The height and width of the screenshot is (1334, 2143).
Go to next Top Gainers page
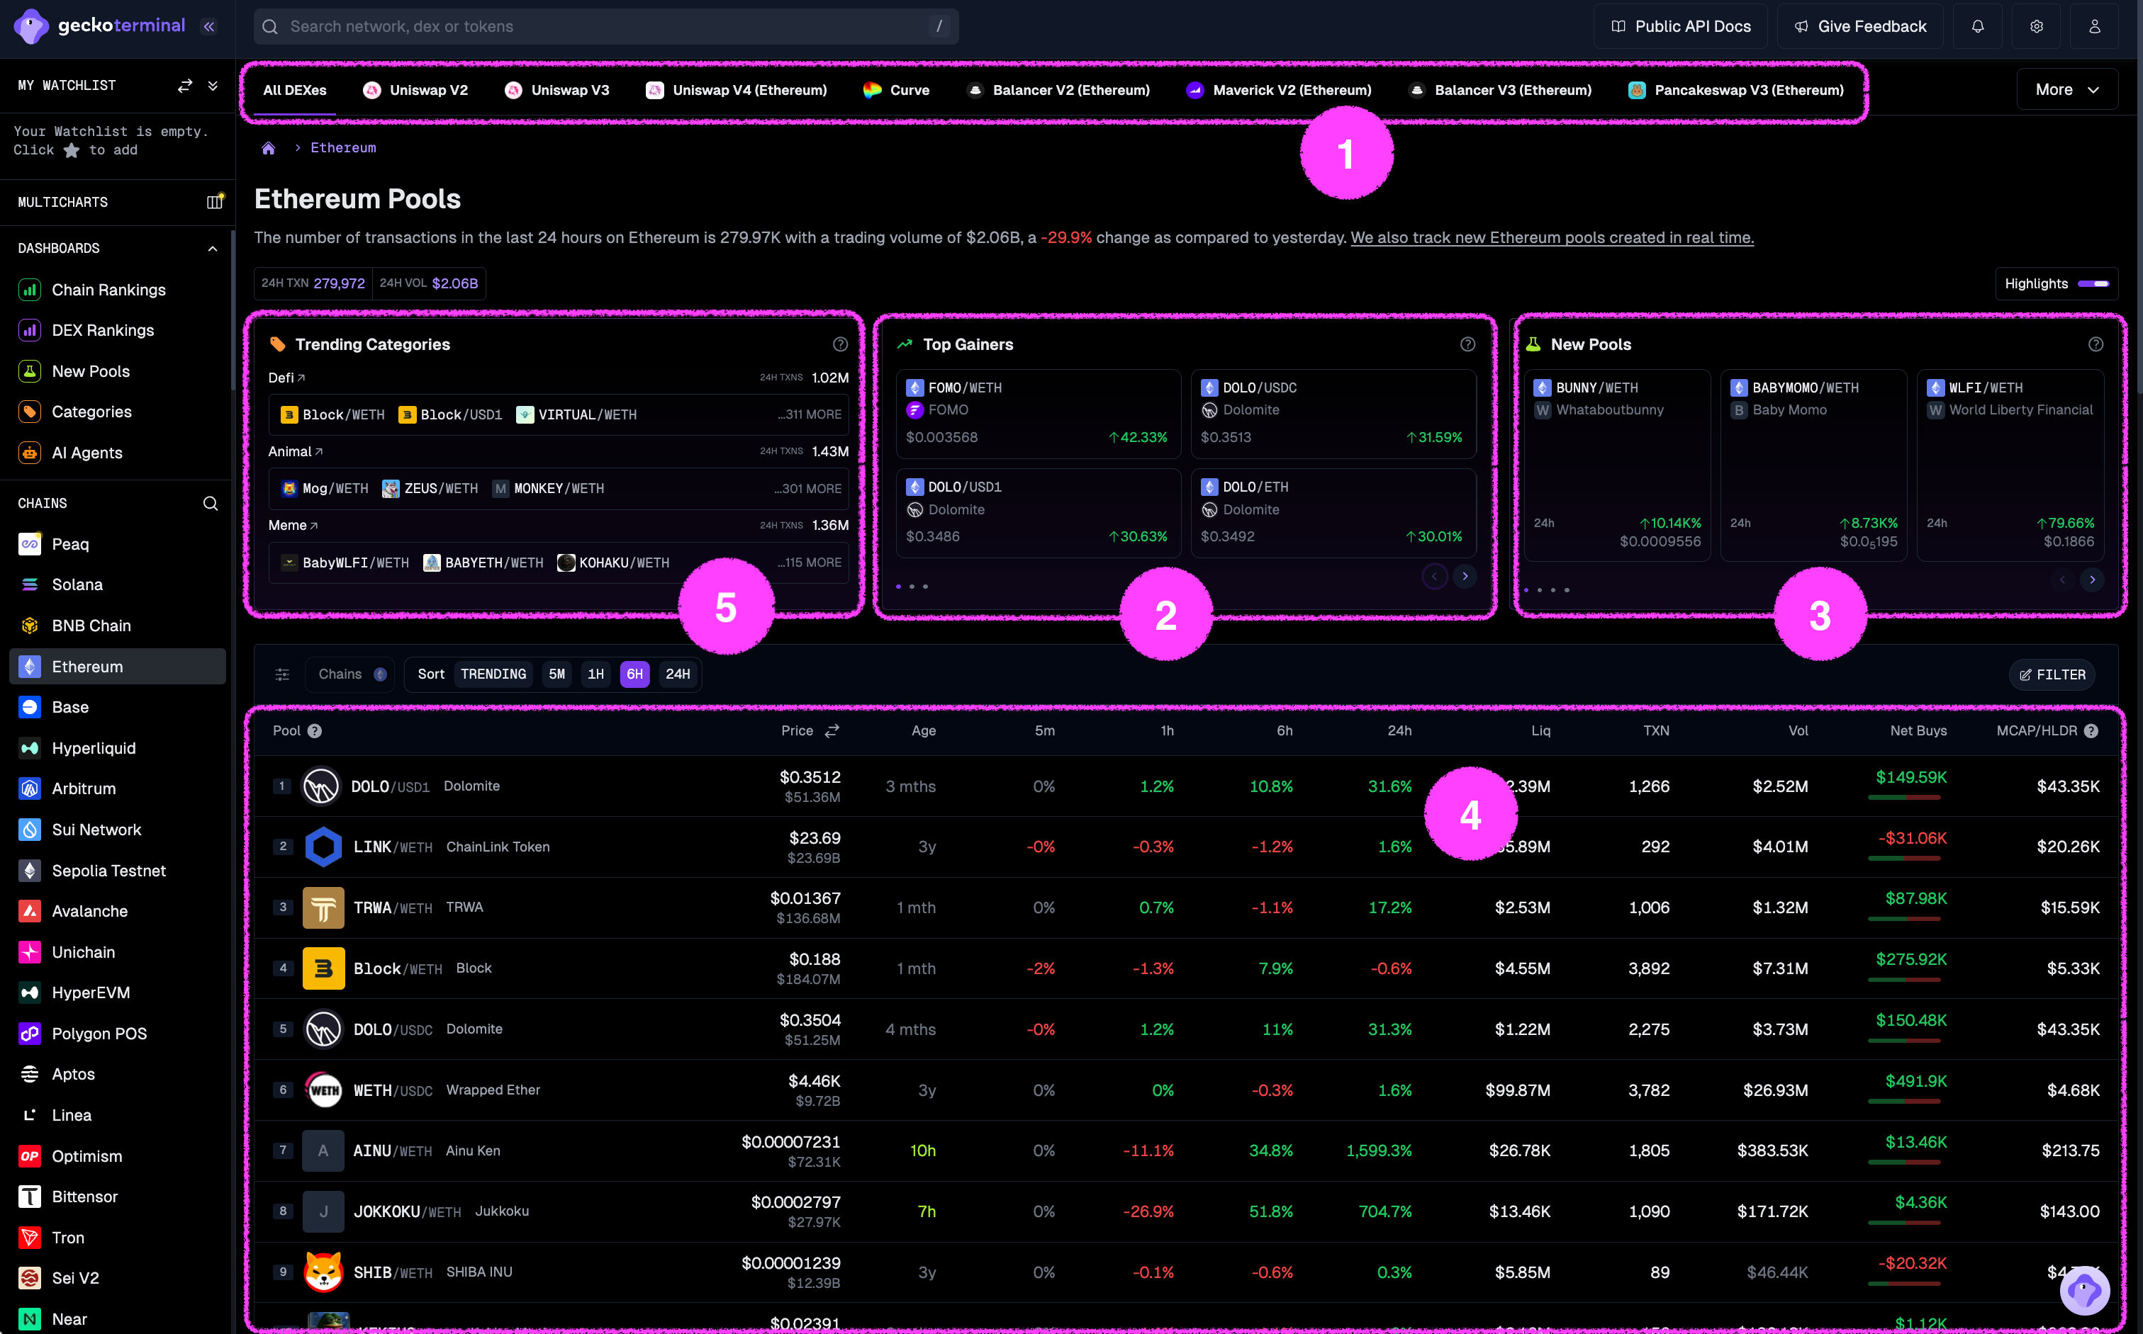(1465, 576)
